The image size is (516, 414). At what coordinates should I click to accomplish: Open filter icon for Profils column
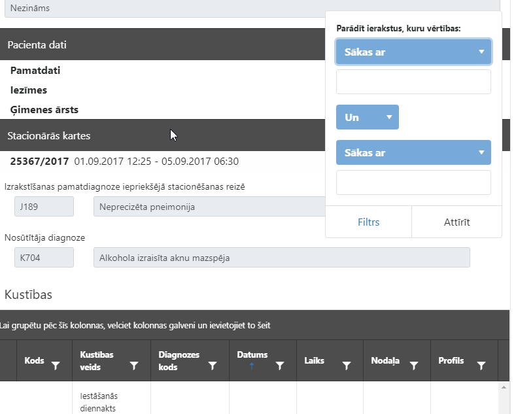click(x=481, y=366)
